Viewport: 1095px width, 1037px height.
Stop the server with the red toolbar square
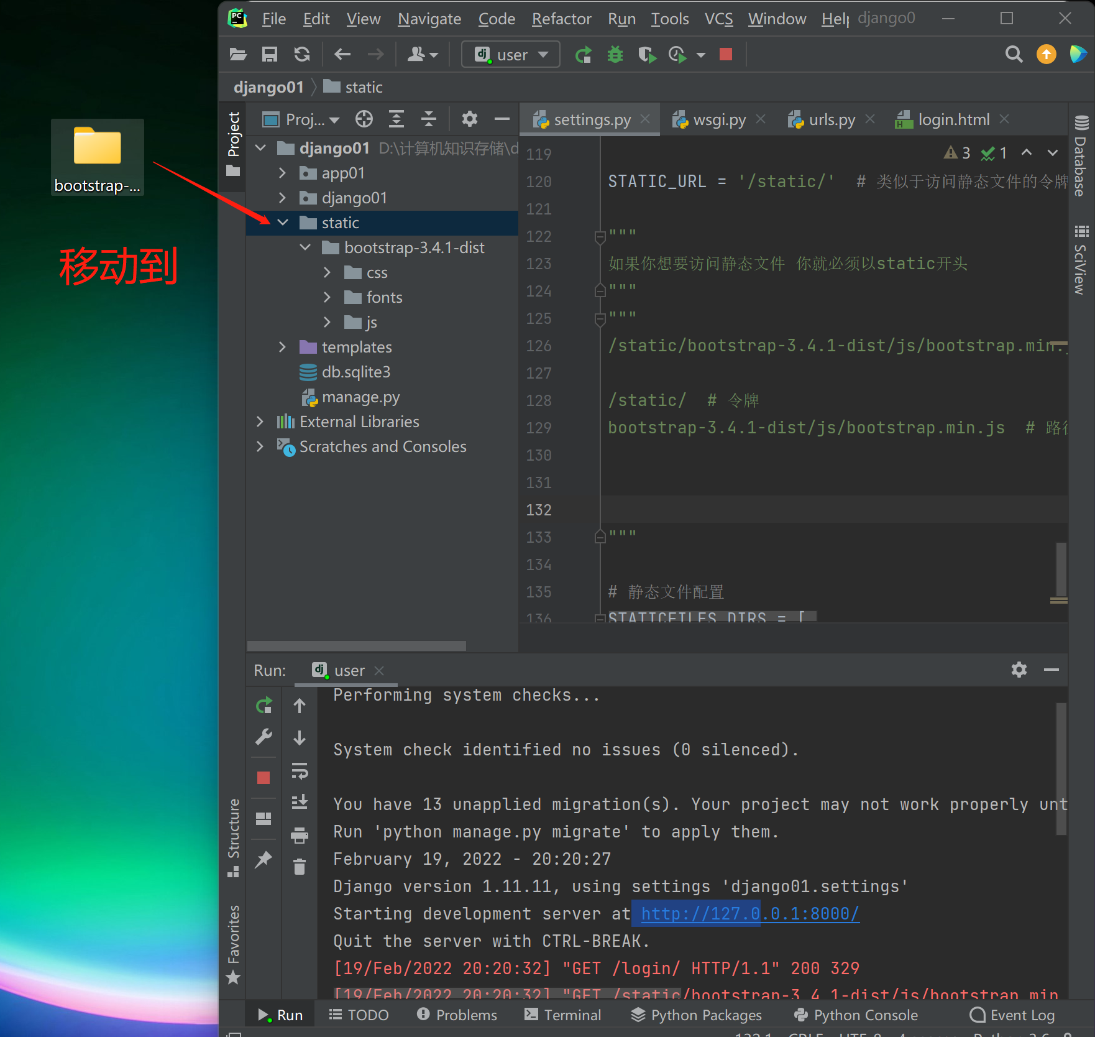pos(725,55)
